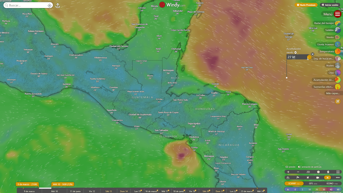The image size is (343, 193).
Task: Select the ICONO model
Action: (332, 184)
